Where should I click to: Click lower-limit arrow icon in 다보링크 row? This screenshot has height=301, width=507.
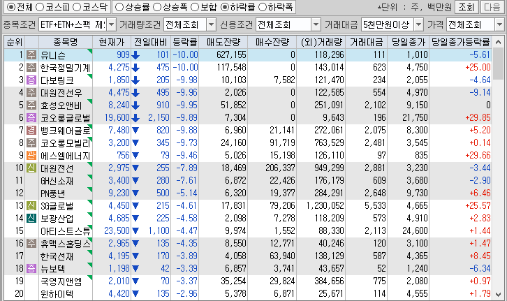pyautogui.click(x=135, y=80)
